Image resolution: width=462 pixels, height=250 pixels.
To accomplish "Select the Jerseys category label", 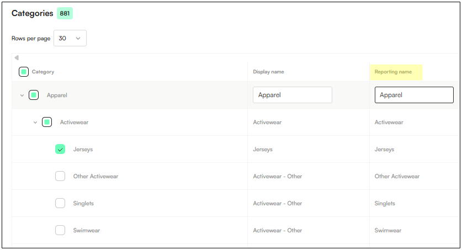I will pos(83,150).
